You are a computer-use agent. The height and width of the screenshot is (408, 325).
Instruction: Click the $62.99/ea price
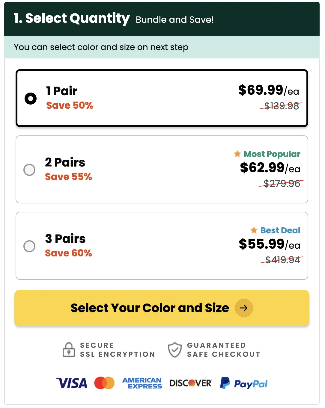[x=270, y=167]
